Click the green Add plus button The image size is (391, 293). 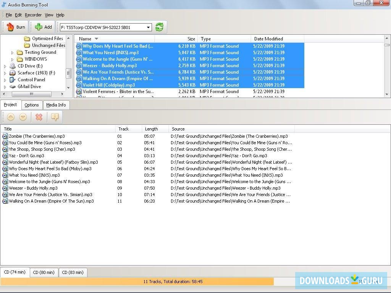pyautogui.click(x=43, y=27)
